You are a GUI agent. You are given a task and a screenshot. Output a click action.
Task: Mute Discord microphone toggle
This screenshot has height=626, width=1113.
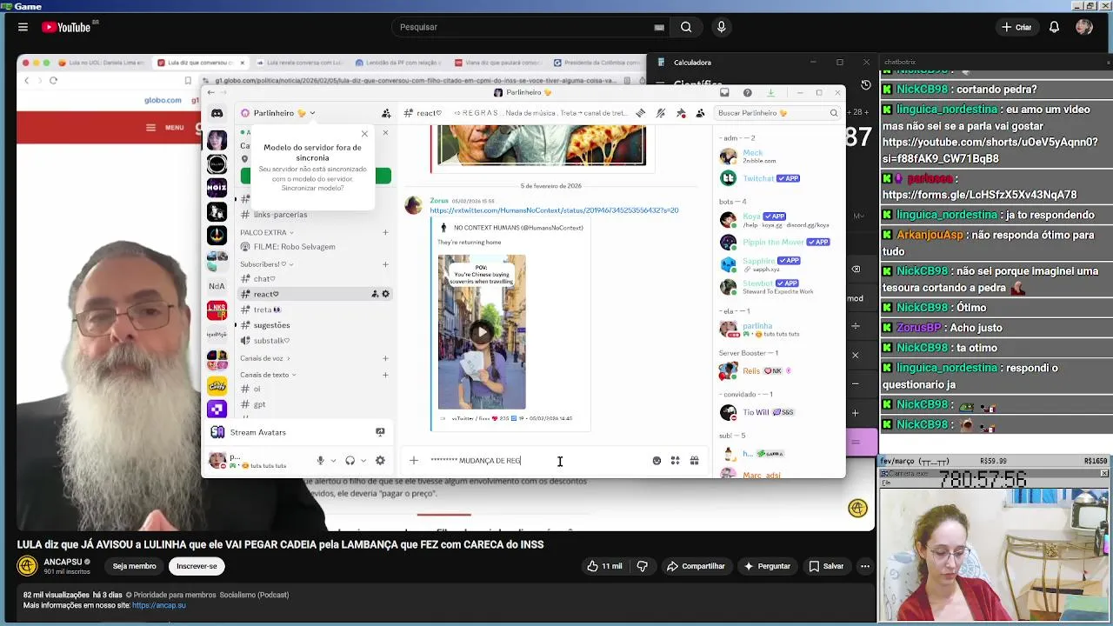[x=321, y=461]
